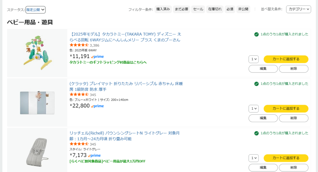Enable the セール filter chip
The height and width of the screenshot is (172, 318).
198,9
